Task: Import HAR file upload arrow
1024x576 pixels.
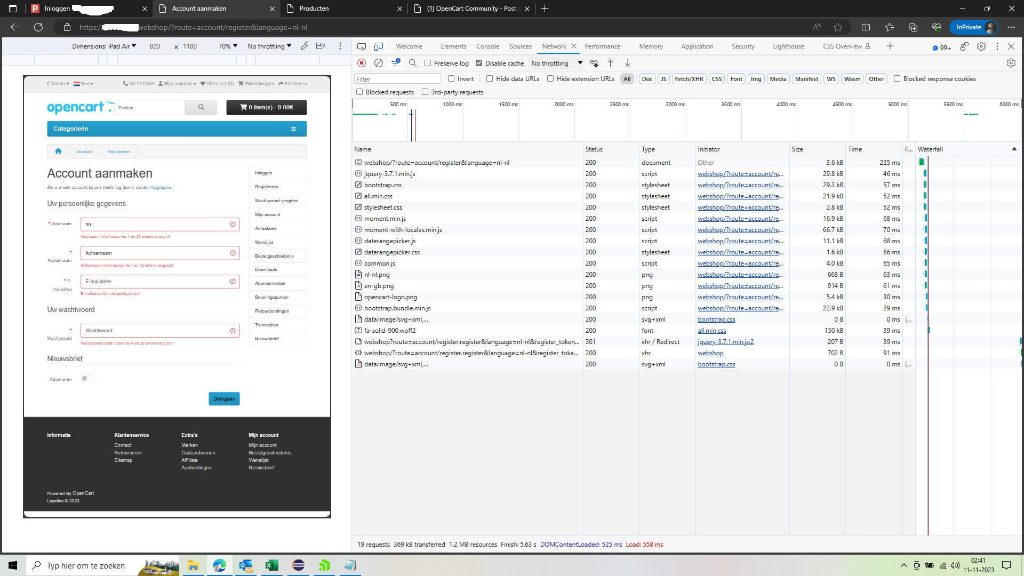Action: click(x=611, y=63)
